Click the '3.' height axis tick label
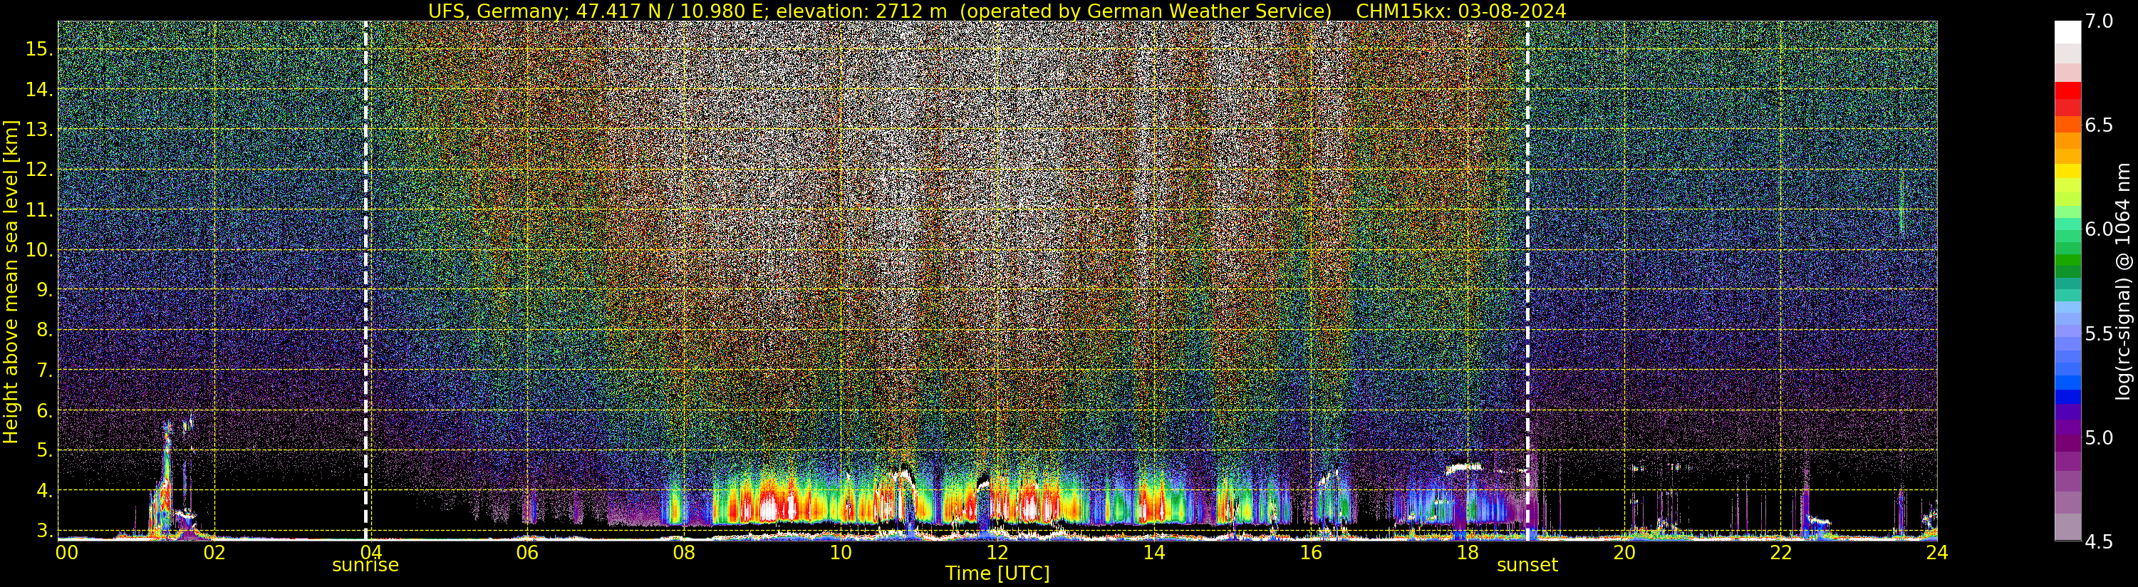Viewport: 2138px width, 587px height. 44,531
